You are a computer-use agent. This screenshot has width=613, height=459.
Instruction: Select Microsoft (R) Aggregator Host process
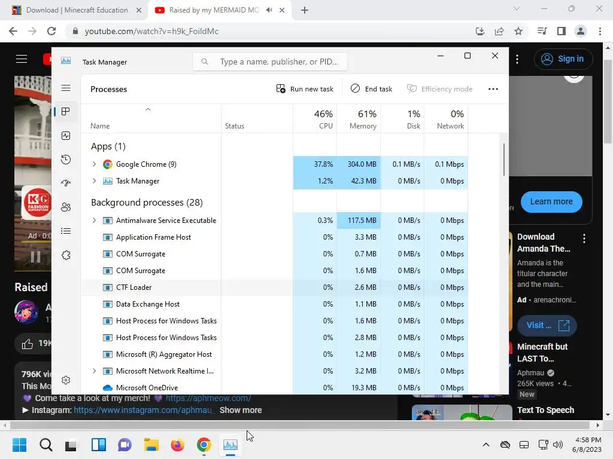[274, 354]
